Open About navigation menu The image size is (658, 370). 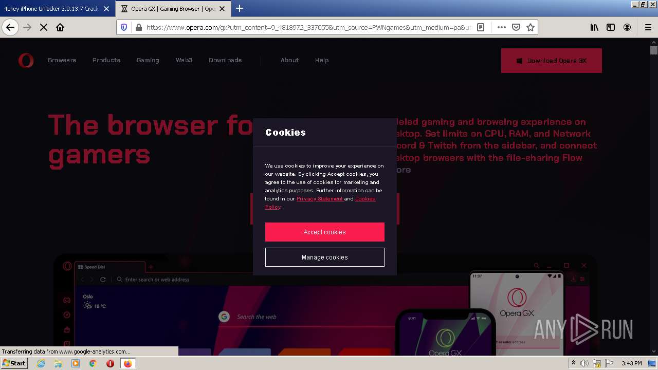tap(289, 60)
